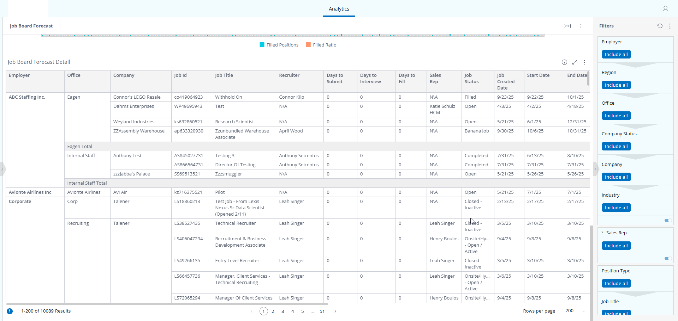Image resolution: width=678 pixels, height=321 pixels.
Task: Open the user profile icon
Action: pos(665,9)
